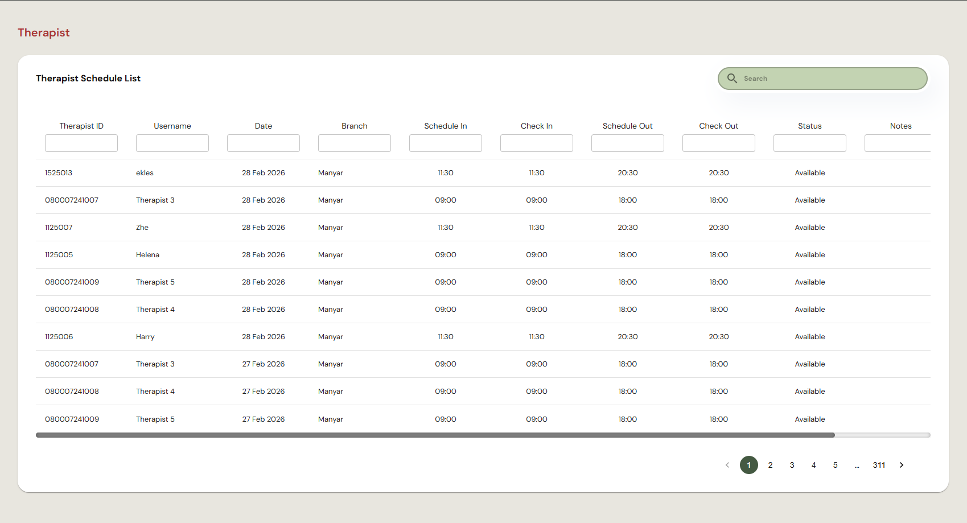967x523 pixels.
Task: Click the Check In column header
Action: click(537, 126)
